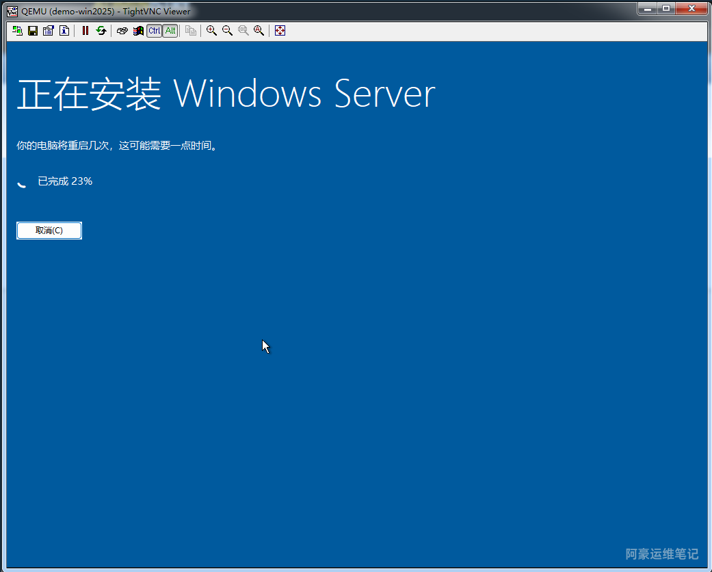712x572 pixels.
Task: Open the Connection options icon
Action: (48, 31)
